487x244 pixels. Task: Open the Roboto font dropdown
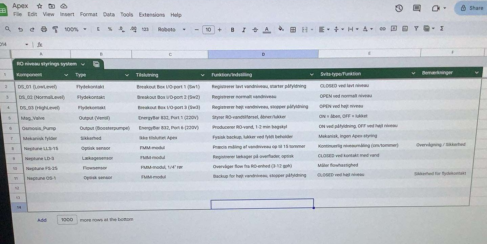172,29
